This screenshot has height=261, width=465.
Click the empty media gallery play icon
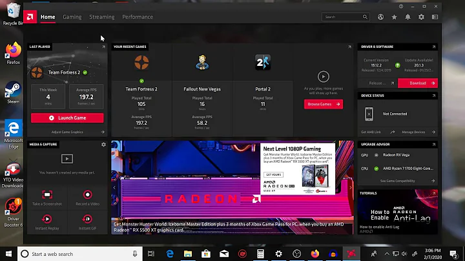tap(67, 159)
